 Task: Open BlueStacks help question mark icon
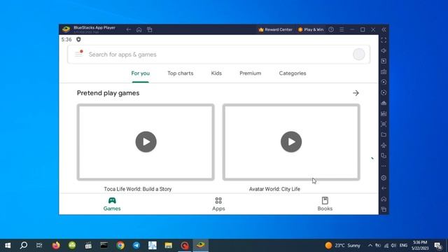point(331,29)
